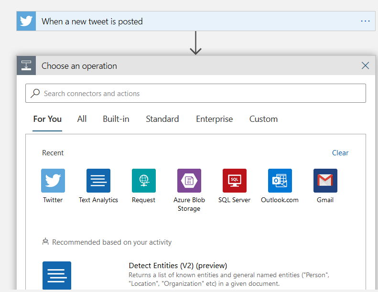Open the tweet trigger ellipsis menu
The width and height of the screenshot is (378, 292).
click(366, 22)
